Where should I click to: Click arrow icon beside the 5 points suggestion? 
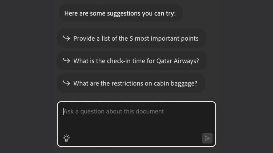coord(66,38)
